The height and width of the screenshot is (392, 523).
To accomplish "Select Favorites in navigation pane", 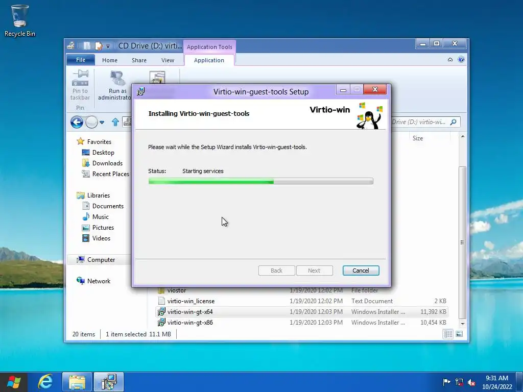I will pos(99,142).
